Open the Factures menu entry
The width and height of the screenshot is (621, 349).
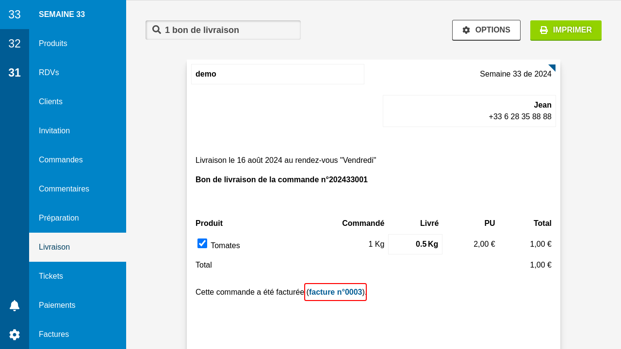tap(54, 334)
